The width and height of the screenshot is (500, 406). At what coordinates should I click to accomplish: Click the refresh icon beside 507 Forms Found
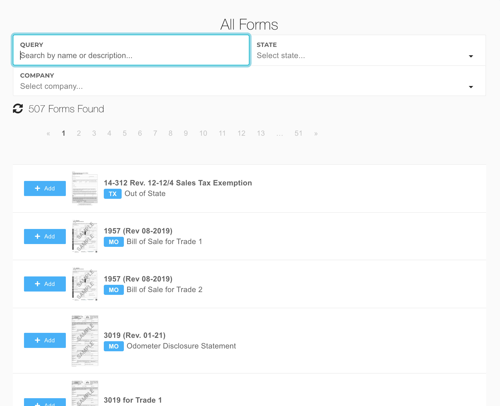pyautogui.click(x=18, y=109)
